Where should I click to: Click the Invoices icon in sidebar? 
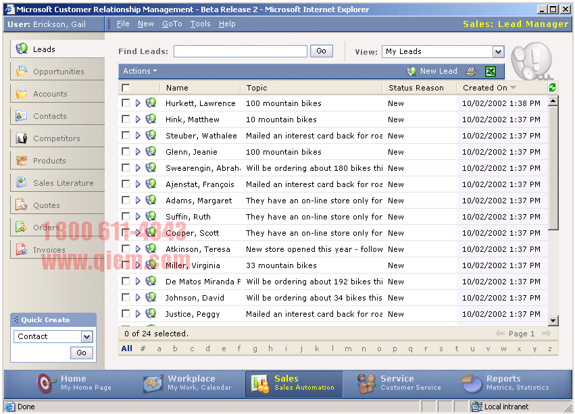click(x=22, y=249)
